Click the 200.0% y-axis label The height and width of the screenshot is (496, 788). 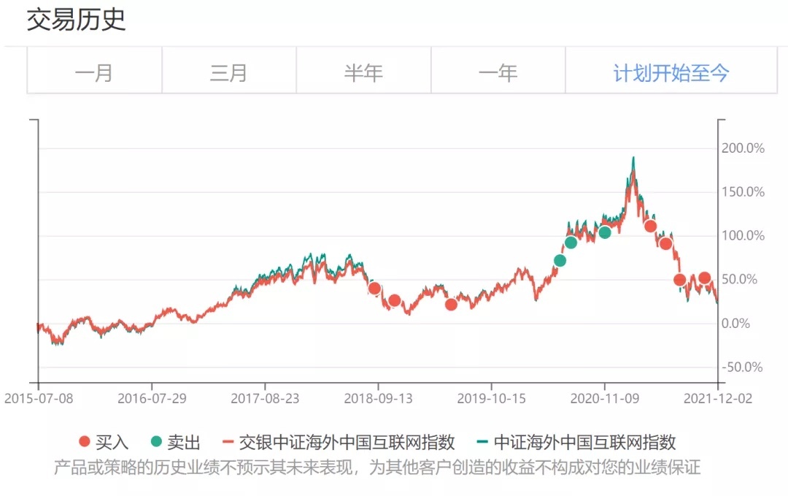pyautogui.click(x=742, y=148)
